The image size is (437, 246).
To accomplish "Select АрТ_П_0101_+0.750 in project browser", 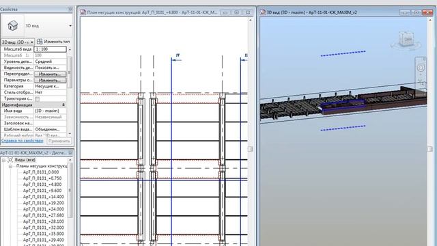I will point(42,178).
